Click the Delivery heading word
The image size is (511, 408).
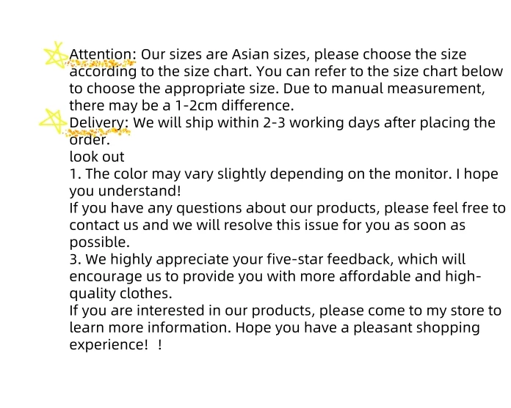(x=99, y=123)
